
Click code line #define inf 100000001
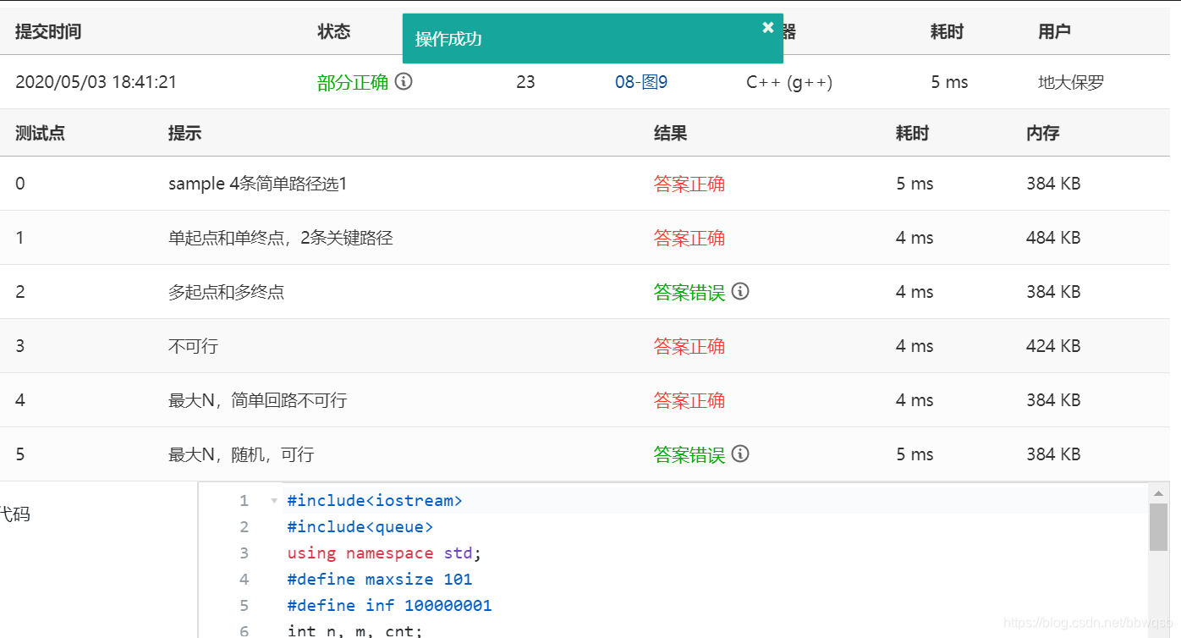coord(389,606)
